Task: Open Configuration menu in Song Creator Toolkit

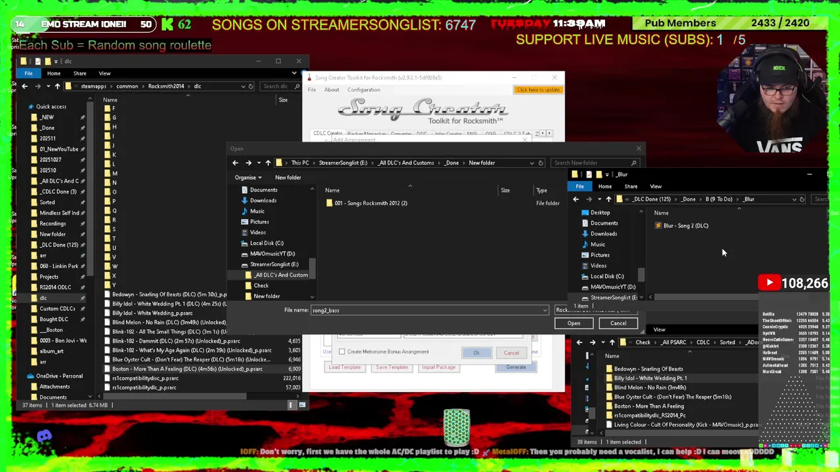Action: (364, 90)
